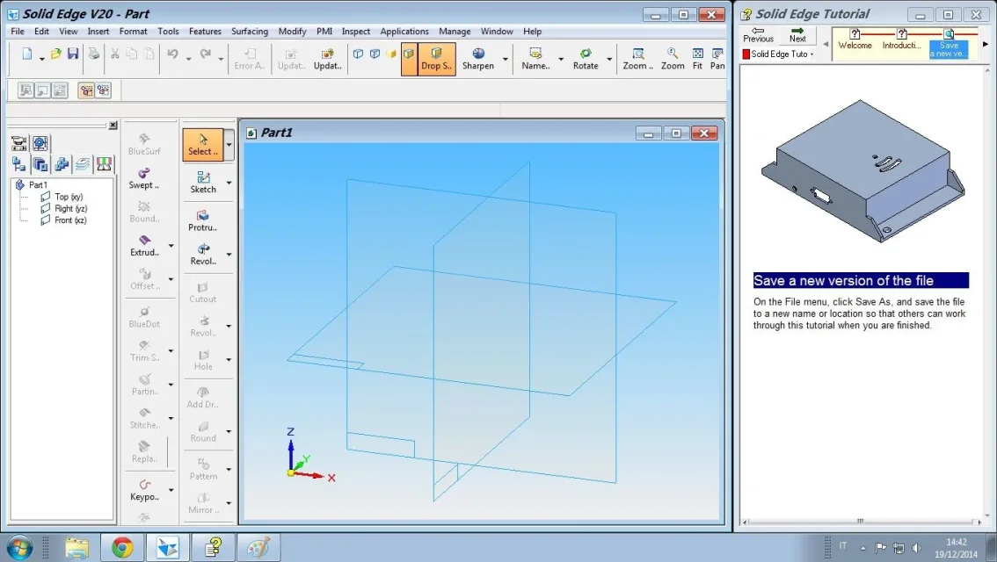997x562 pixels.
Task: Select the Protrusion tool
Action: pyautogui.click(x=203, y=220)
